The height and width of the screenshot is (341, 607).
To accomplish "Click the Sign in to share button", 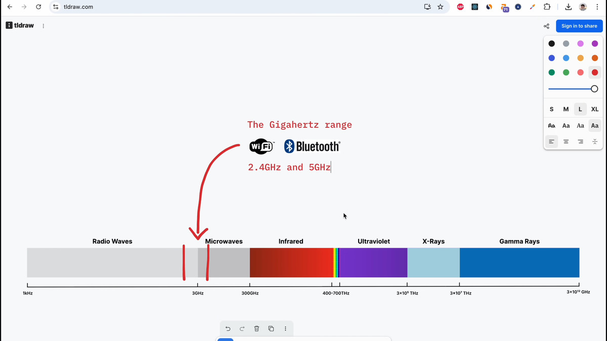I will click(579, 26).
